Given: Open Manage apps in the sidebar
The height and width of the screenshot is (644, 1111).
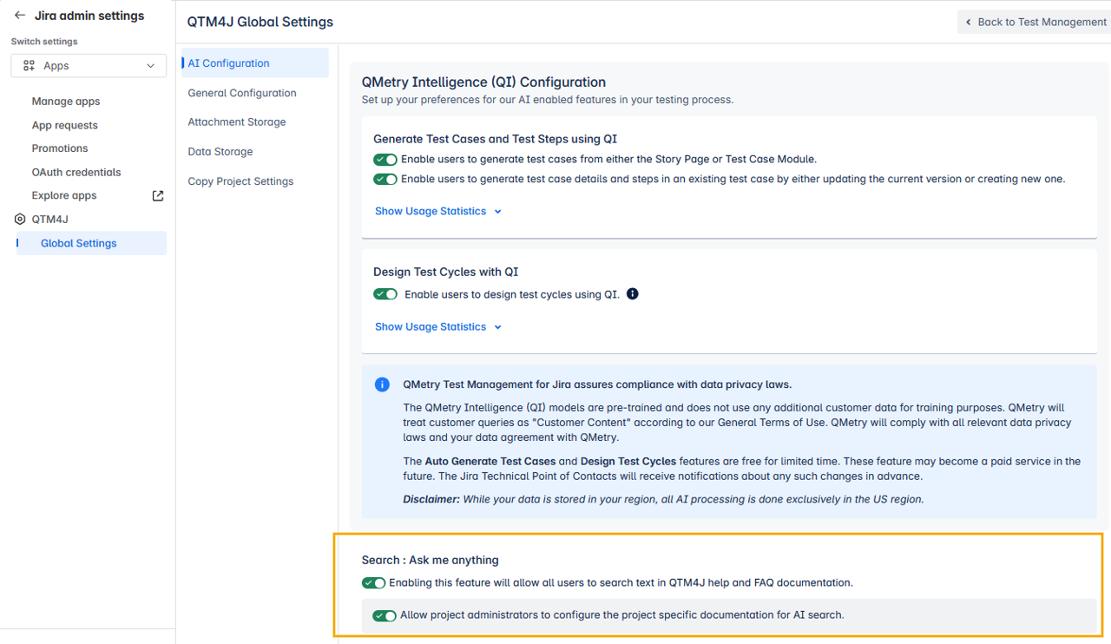Looking at the screenshot, I should [x=65, y=101].
